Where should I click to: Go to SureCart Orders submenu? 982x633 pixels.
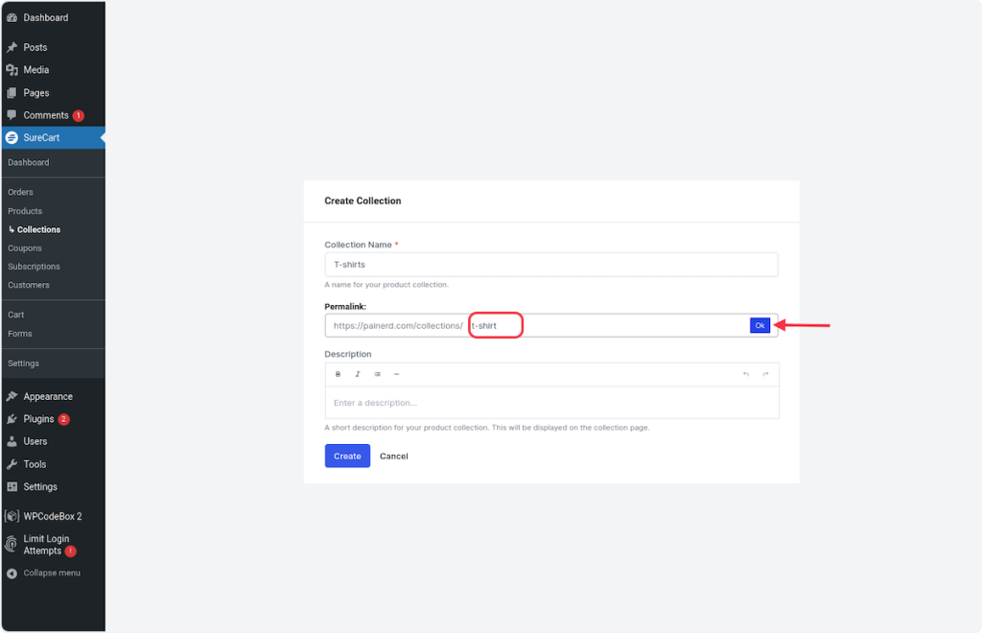20,193
